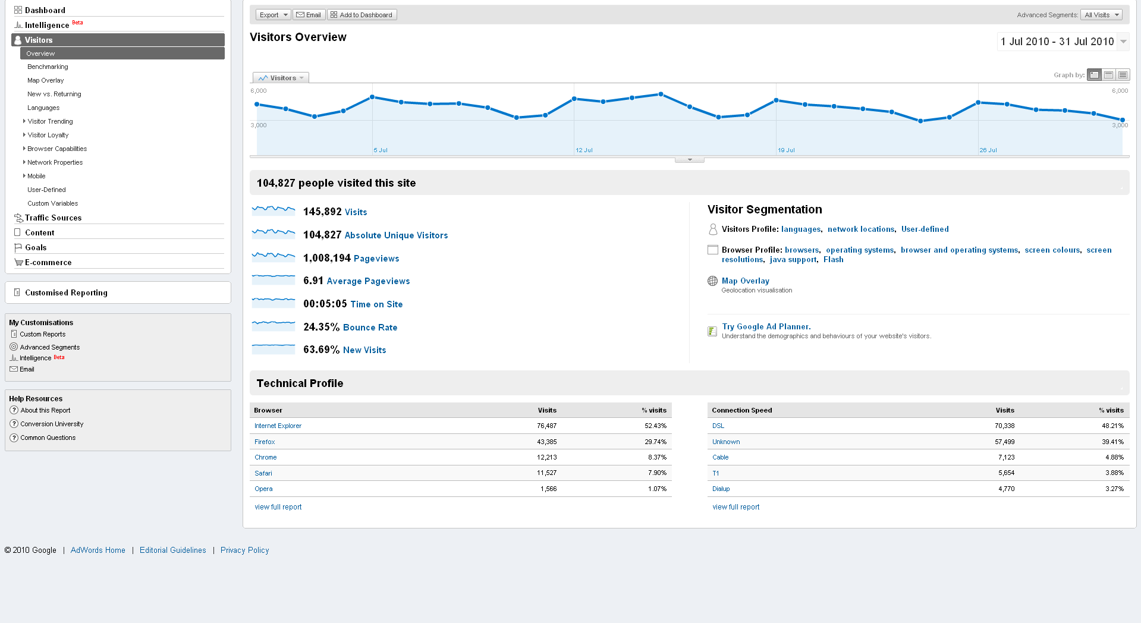The height and width of the screenshot is (623, 1141).
Task: Click the Goals flag icon
Action: (x=18, y=247)
